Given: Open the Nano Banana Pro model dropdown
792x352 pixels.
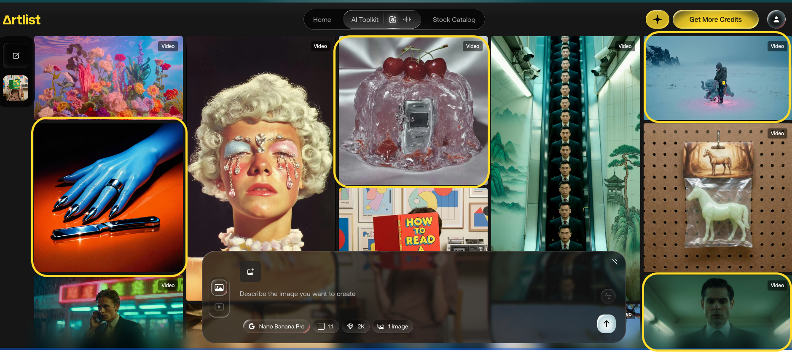Looking at the screenshot, I should (x=277, y=326).
